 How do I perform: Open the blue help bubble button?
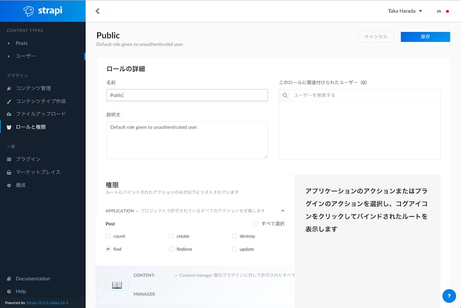[449, 296]
